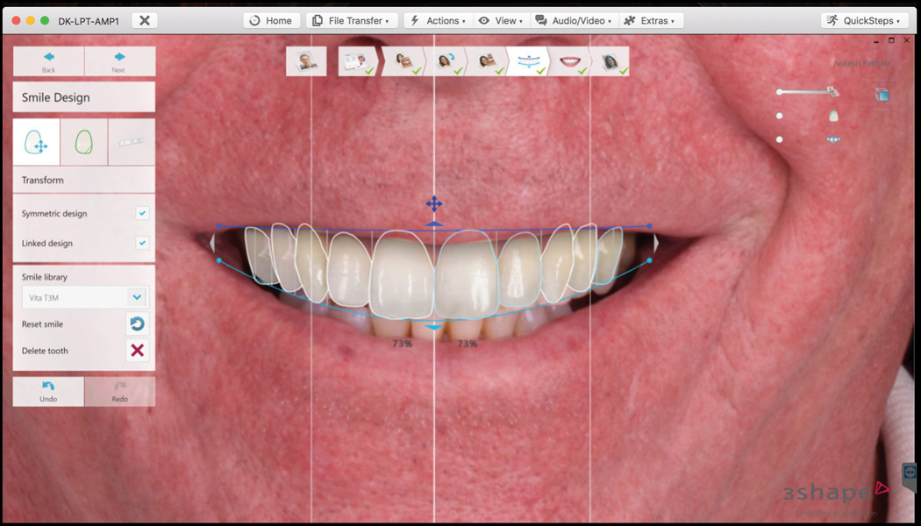Select the ruler measurement tool
Image resolution: width=921 pixels, height=526 pixels.
[131, 142]
